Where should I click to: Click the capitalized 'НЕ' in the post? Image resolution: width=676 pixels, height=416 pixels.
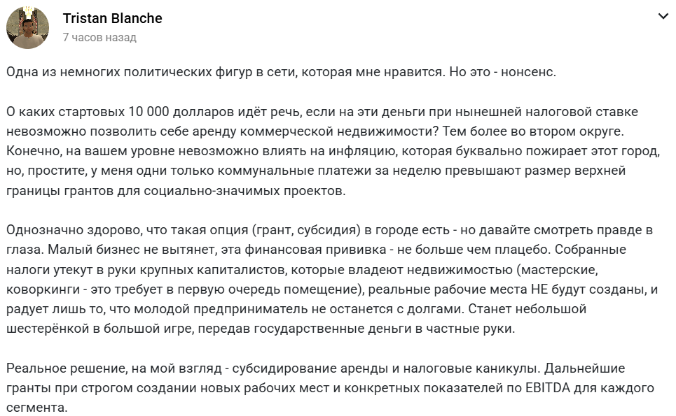coord(539,289)
